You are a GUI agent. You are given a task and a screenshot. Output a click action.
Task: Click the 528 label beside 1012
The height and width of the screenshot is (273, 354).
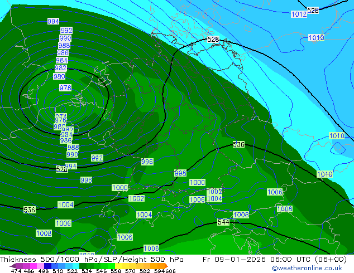[x=313, y=11]
